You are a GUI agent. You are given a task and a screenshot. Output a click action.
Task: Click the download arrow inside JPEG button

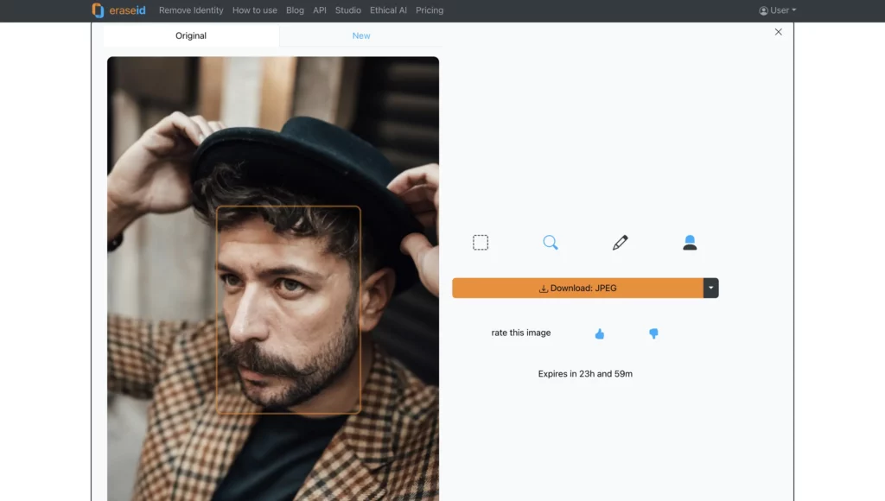tap(544, 288)
